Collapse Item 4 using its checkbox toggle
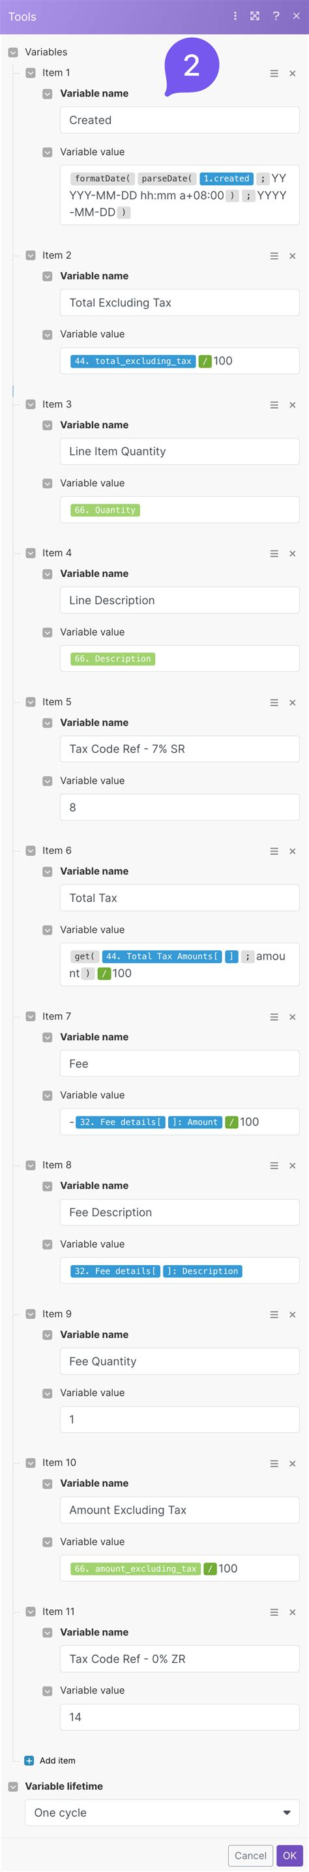 (x=31, y=553)
